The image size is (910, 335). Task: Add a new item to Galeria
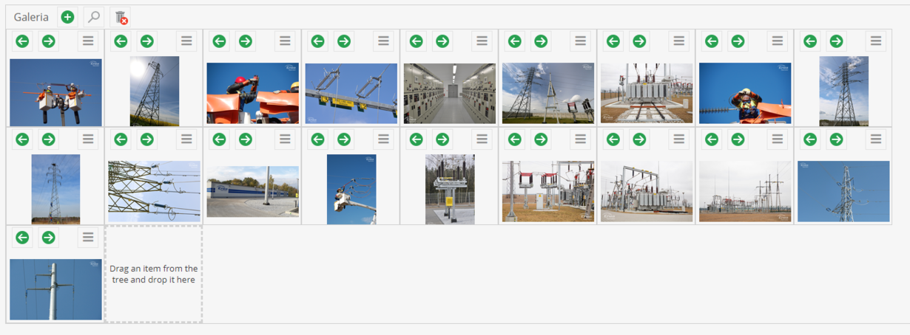point(67,17)
